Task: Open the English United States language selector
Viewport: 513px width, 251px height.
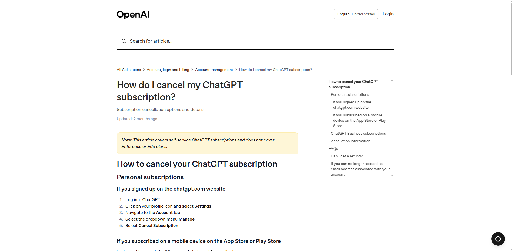Action: click(x=356, y=14)
